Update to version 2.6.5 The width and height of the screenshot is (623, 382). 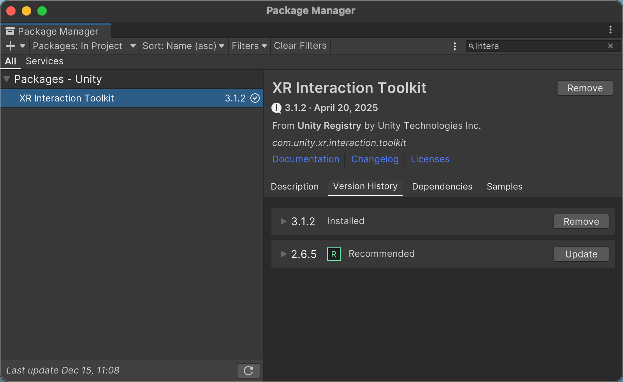(581, 254)
